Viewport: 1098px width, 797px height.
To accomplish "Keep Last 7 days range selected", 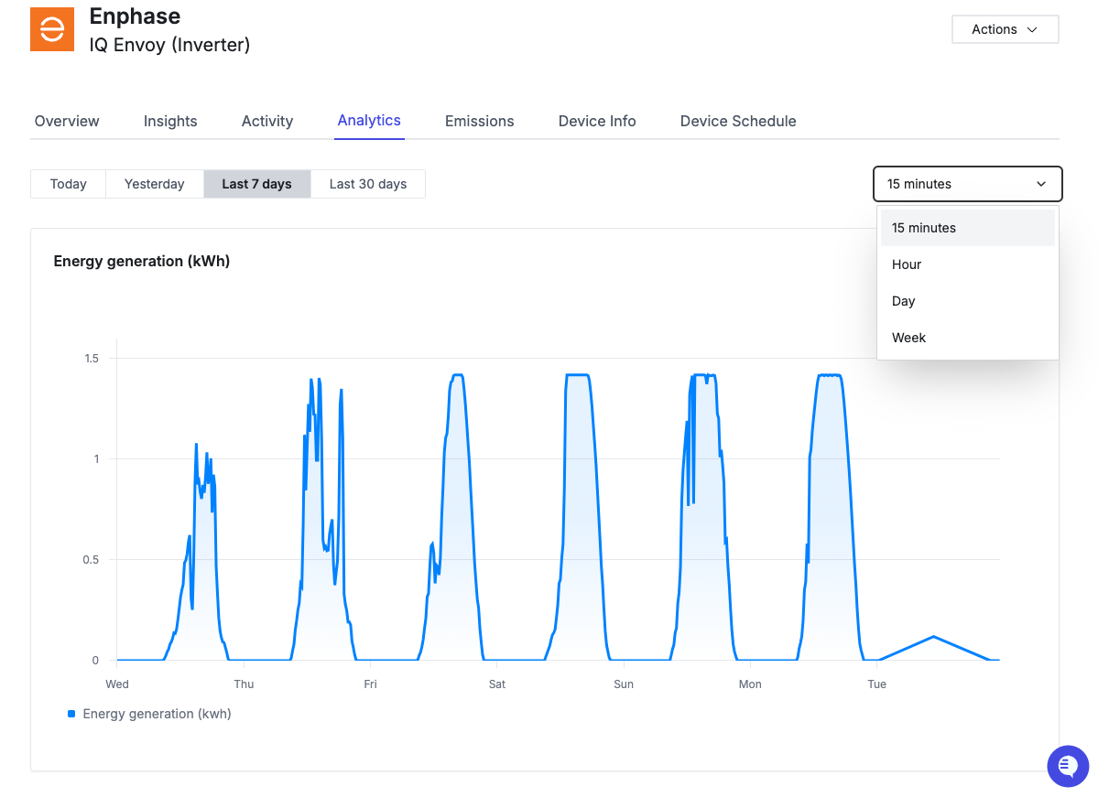I will pos(257,184).
